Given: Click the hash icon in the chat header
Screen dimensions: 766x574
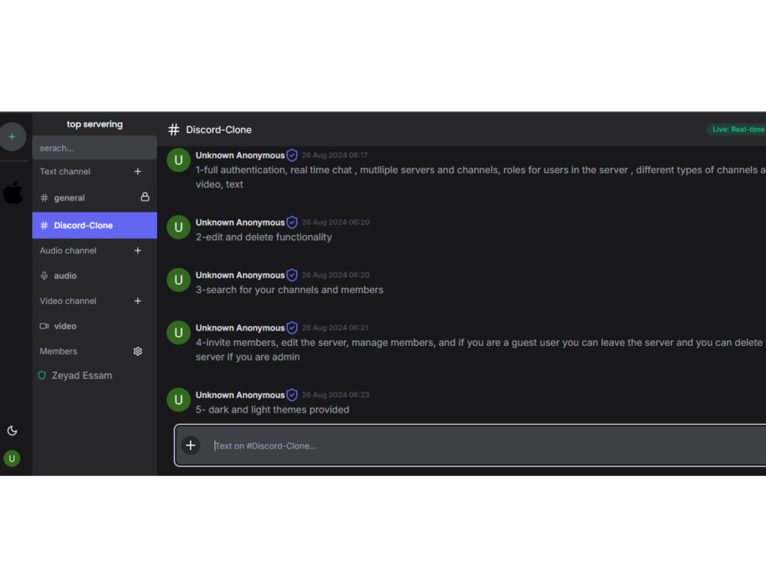Looking at the screenshot, I should pos(174,129).
